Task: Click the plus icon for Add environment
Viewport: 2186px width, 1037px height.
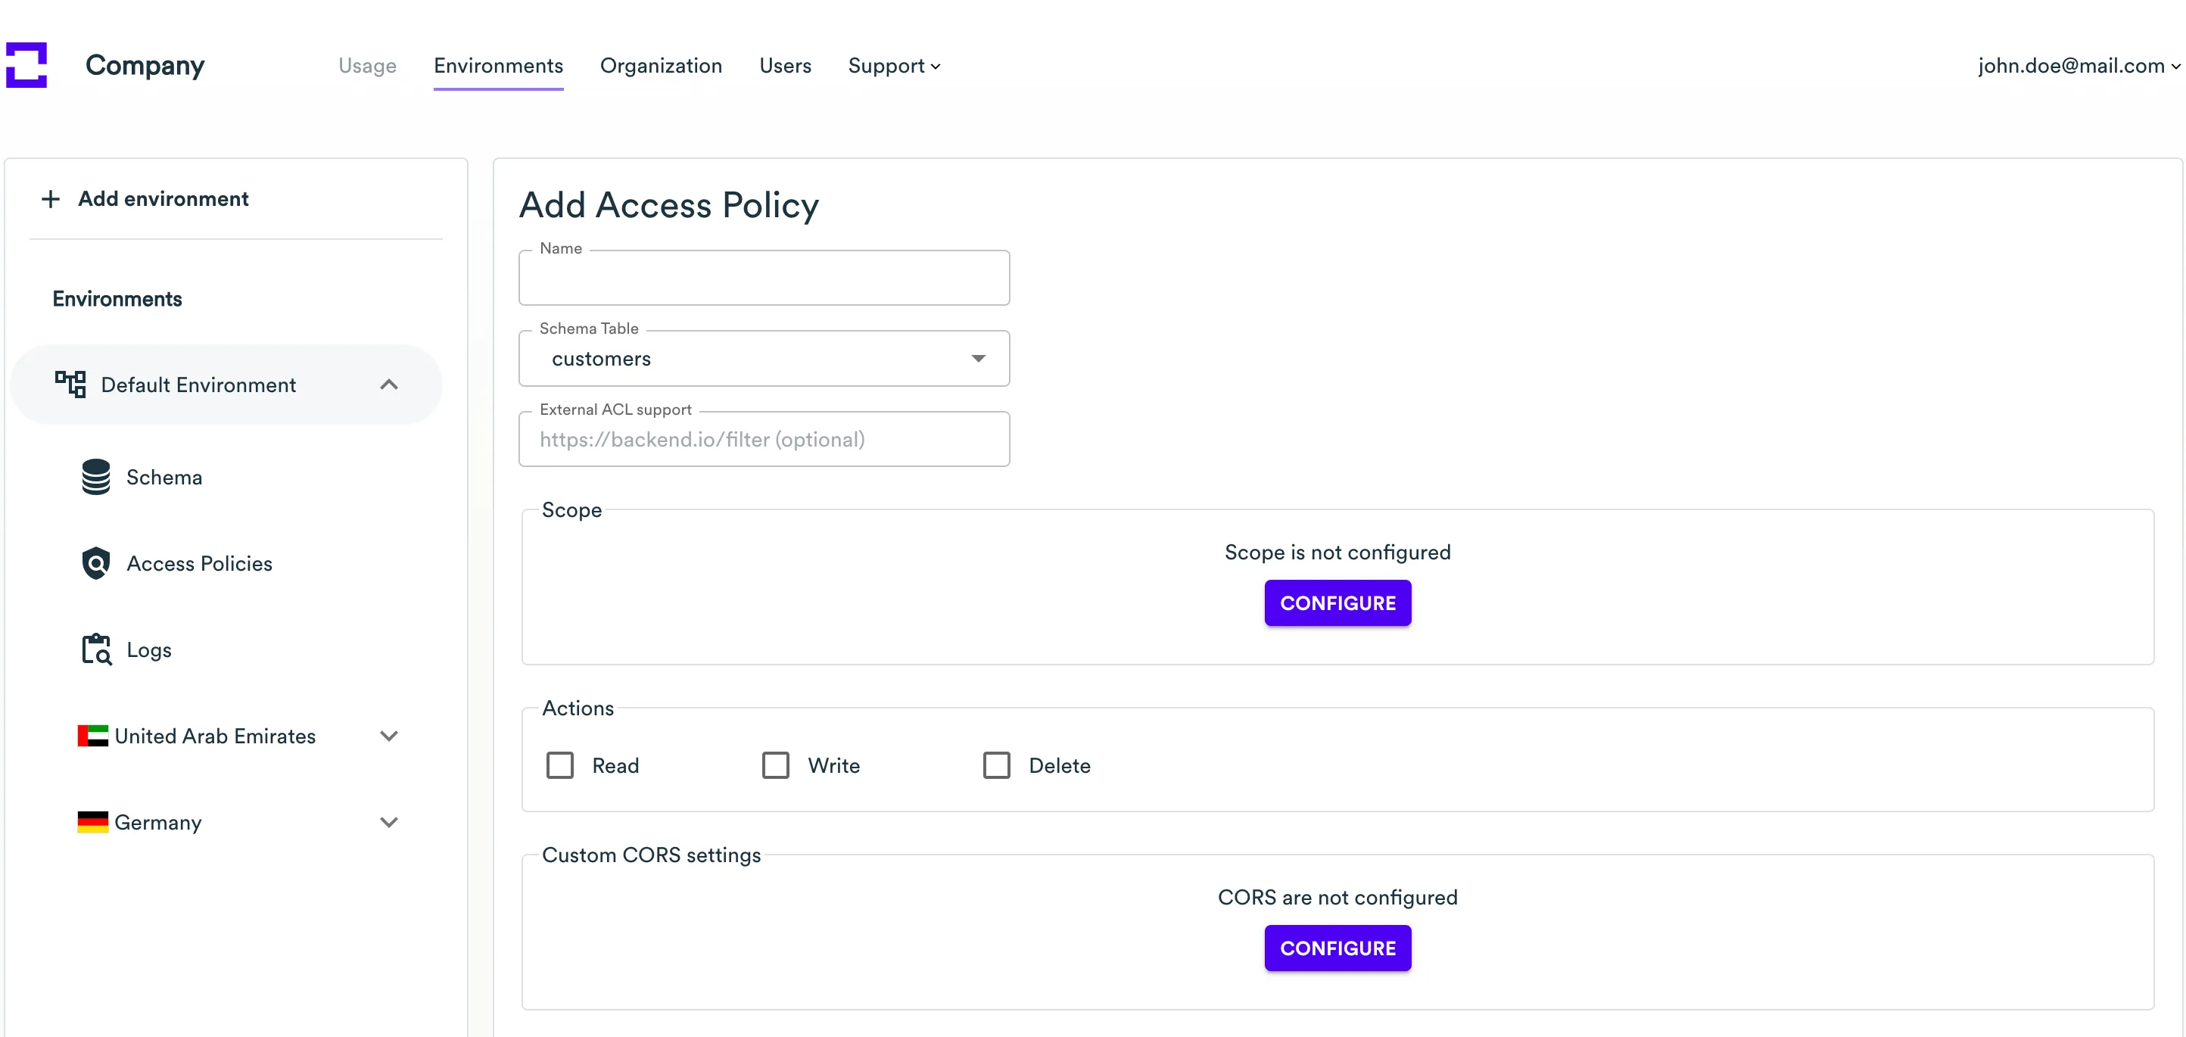Action: pos(51,198)
